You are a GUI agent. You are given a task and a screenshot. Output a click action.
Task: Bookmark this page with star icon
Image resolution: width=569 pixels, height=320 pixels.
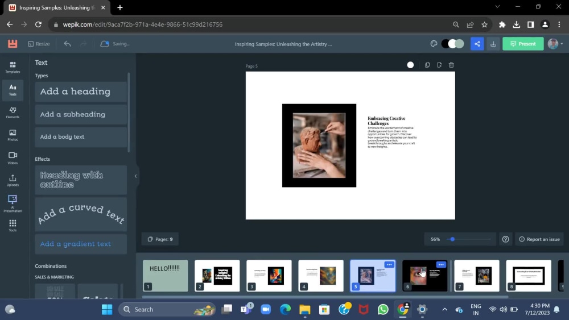coord(484,24)
